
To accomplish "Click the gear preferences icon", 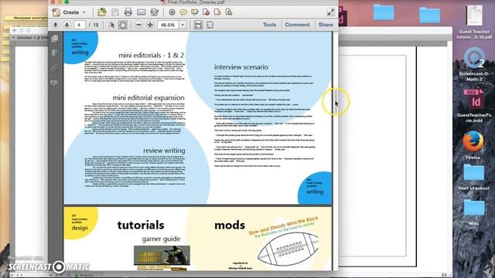I will (172, 12).
